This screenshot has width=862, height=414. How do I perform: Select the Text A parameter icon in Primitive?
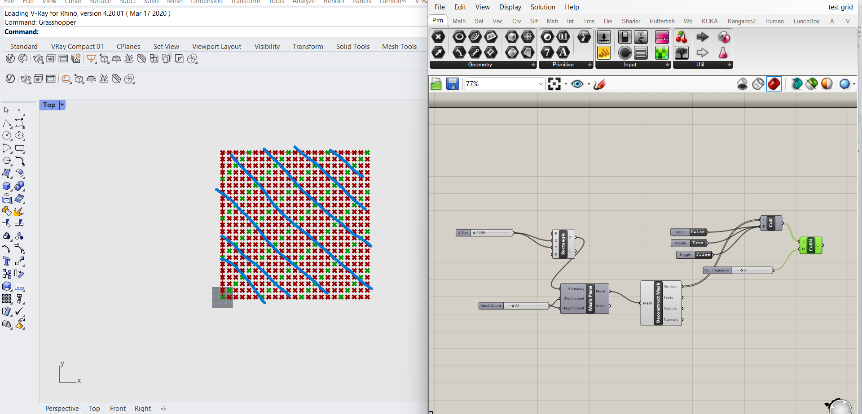[563, 52]
